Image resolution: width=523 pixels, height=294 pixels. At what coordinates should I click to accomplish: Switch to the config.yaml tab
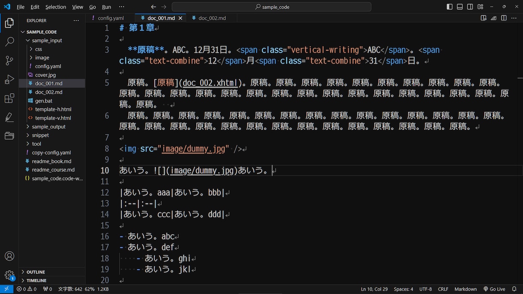110,18
